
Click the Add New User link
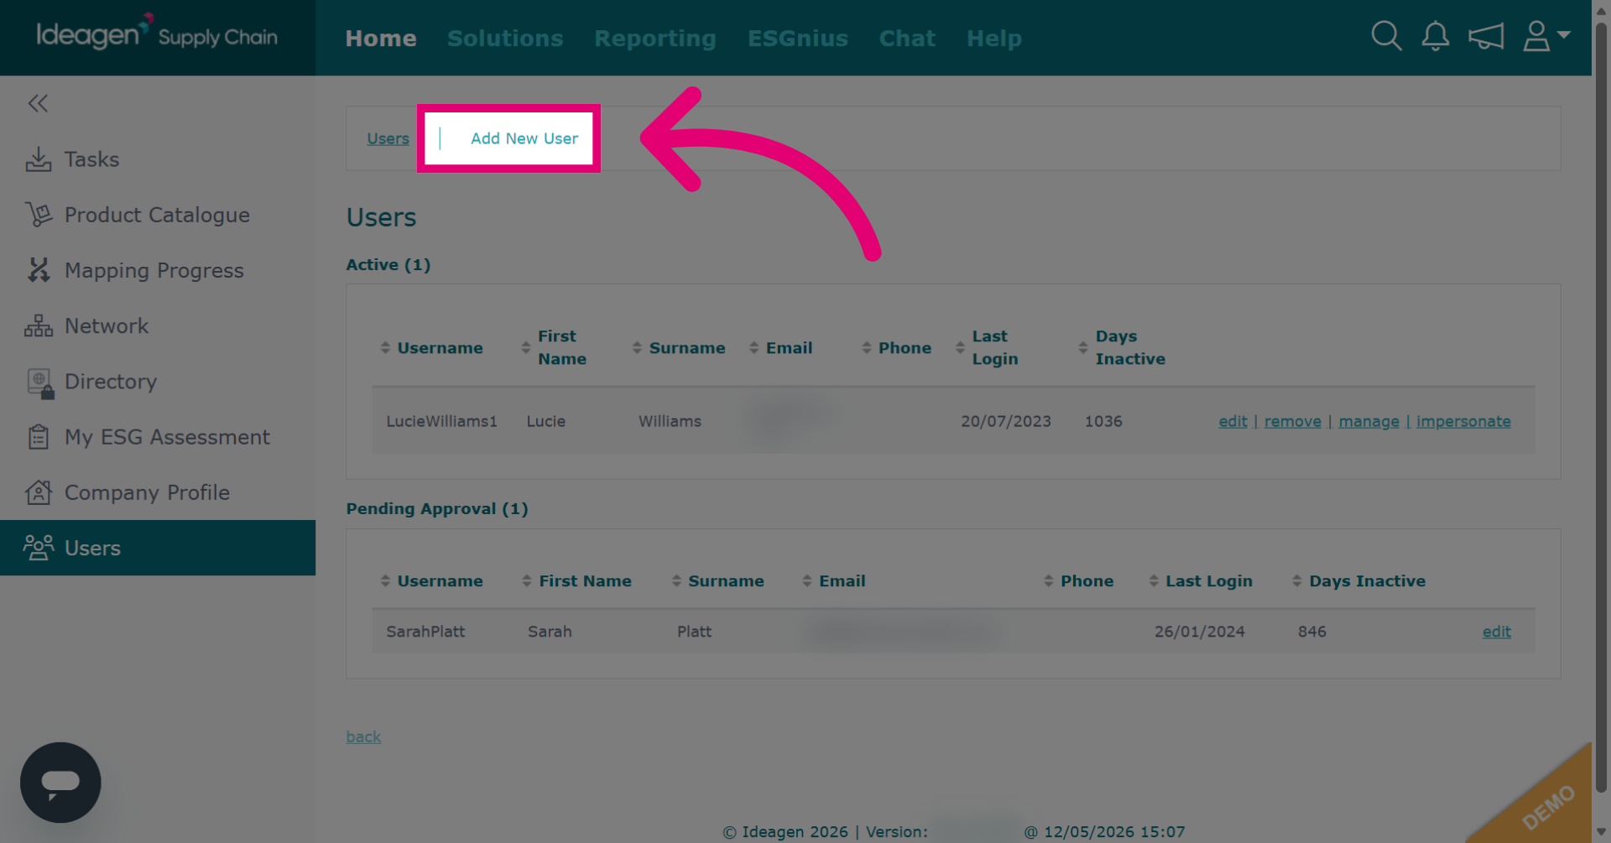pyautogui.click(x=524, y=138)
